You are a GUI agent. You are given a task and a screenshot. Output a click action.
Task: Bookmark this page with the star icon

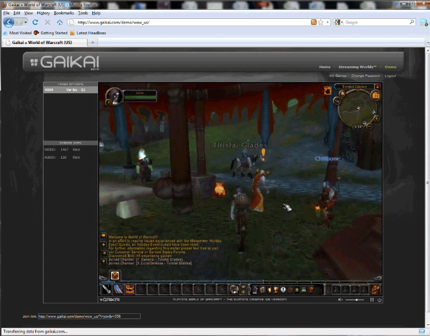[321, 22]
